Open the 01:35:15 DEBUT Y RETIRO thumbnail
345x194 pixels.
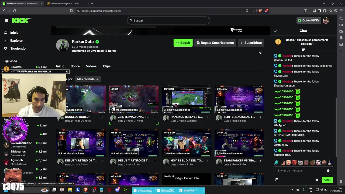pos(134,143)
